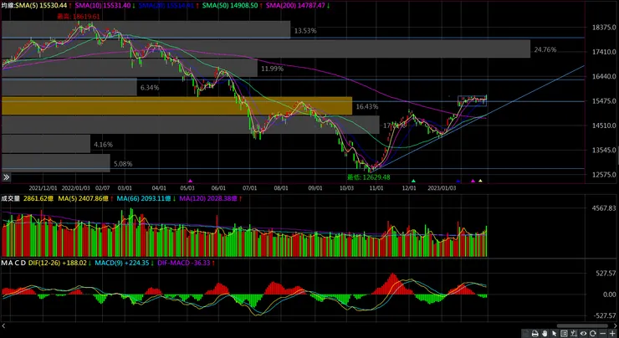Toggle the eye visibility icon
619x338 pixels.
click(x=583, y=333)
